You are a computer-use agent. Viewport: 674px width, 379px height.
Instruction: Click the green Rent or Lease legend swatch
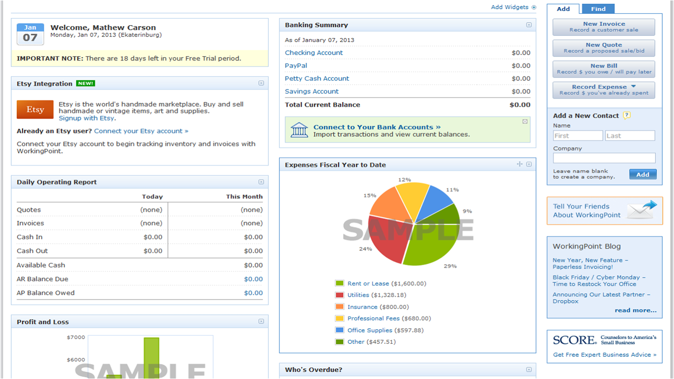click(340, 283)
